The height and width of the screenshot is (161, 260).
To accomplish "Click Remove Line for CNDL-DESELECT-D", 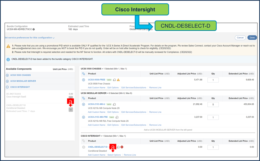I will pos(130,155).
